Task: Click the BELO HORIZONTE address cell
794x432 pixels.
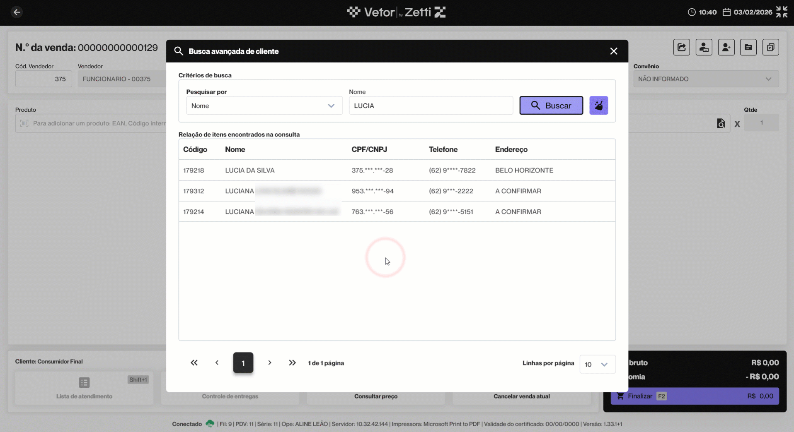Action: pos(524,170)
